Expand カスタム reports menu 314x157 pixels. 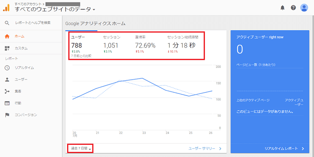tap(31, 48)
